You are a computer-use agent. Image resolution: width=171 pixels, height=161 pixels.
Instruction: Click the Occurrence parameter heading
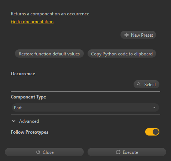(23, 74)
